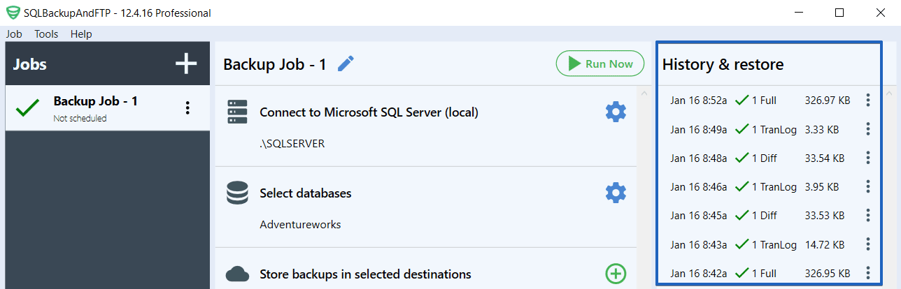Click the server icon beside Connect to SQL Server
This screenshot has width=901, height=289.
(238, 112)
